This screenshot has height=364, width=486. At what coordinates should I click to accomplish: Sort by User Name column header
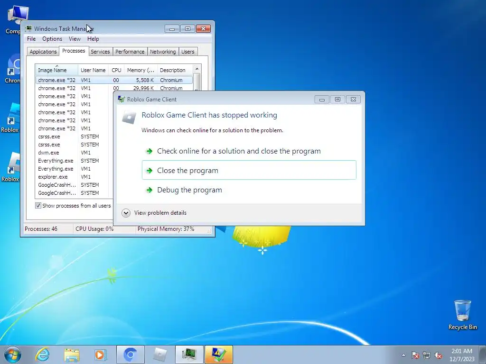[x=93, y=70]
